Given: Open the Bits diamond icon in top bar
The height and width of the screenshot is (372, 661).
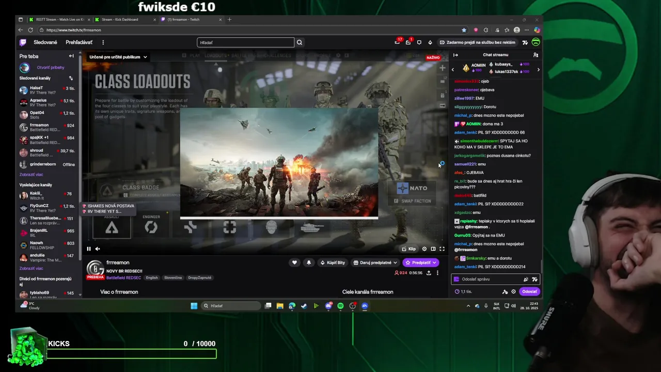Looking at the screenshot, I should (x=430, y=42).
